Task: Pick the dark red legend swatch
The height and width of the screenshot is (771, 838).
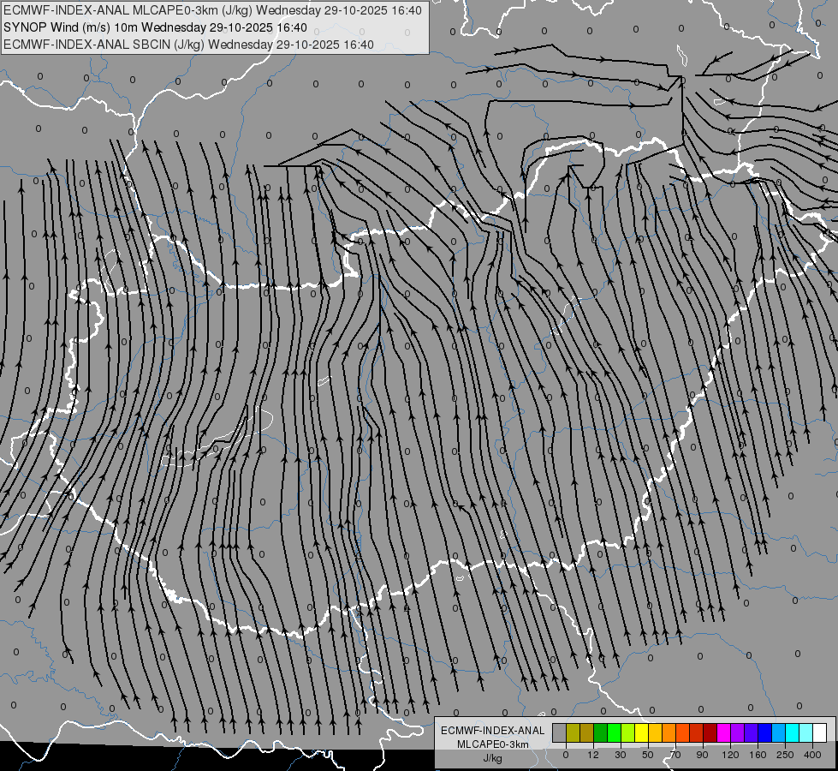Action: click(710, 732)
